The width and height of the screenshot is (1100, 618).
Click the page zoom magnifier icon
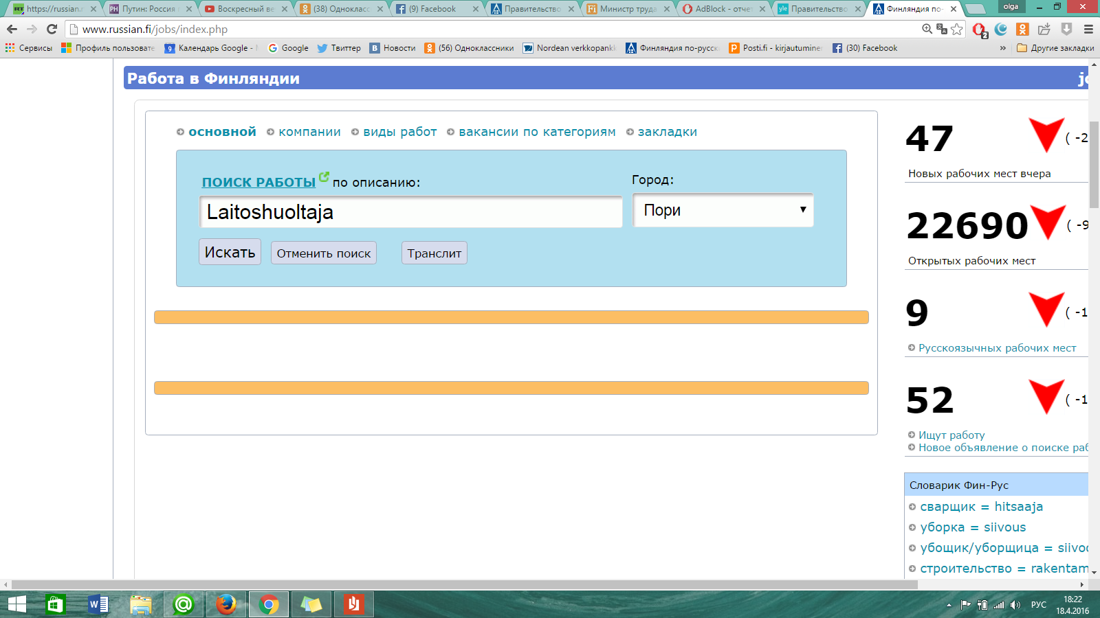point(927,29)
